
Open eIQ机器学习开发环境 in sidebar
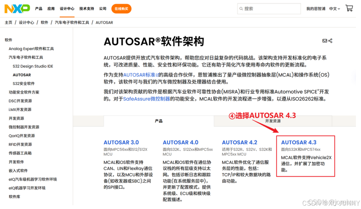click(x=27, y=188)
